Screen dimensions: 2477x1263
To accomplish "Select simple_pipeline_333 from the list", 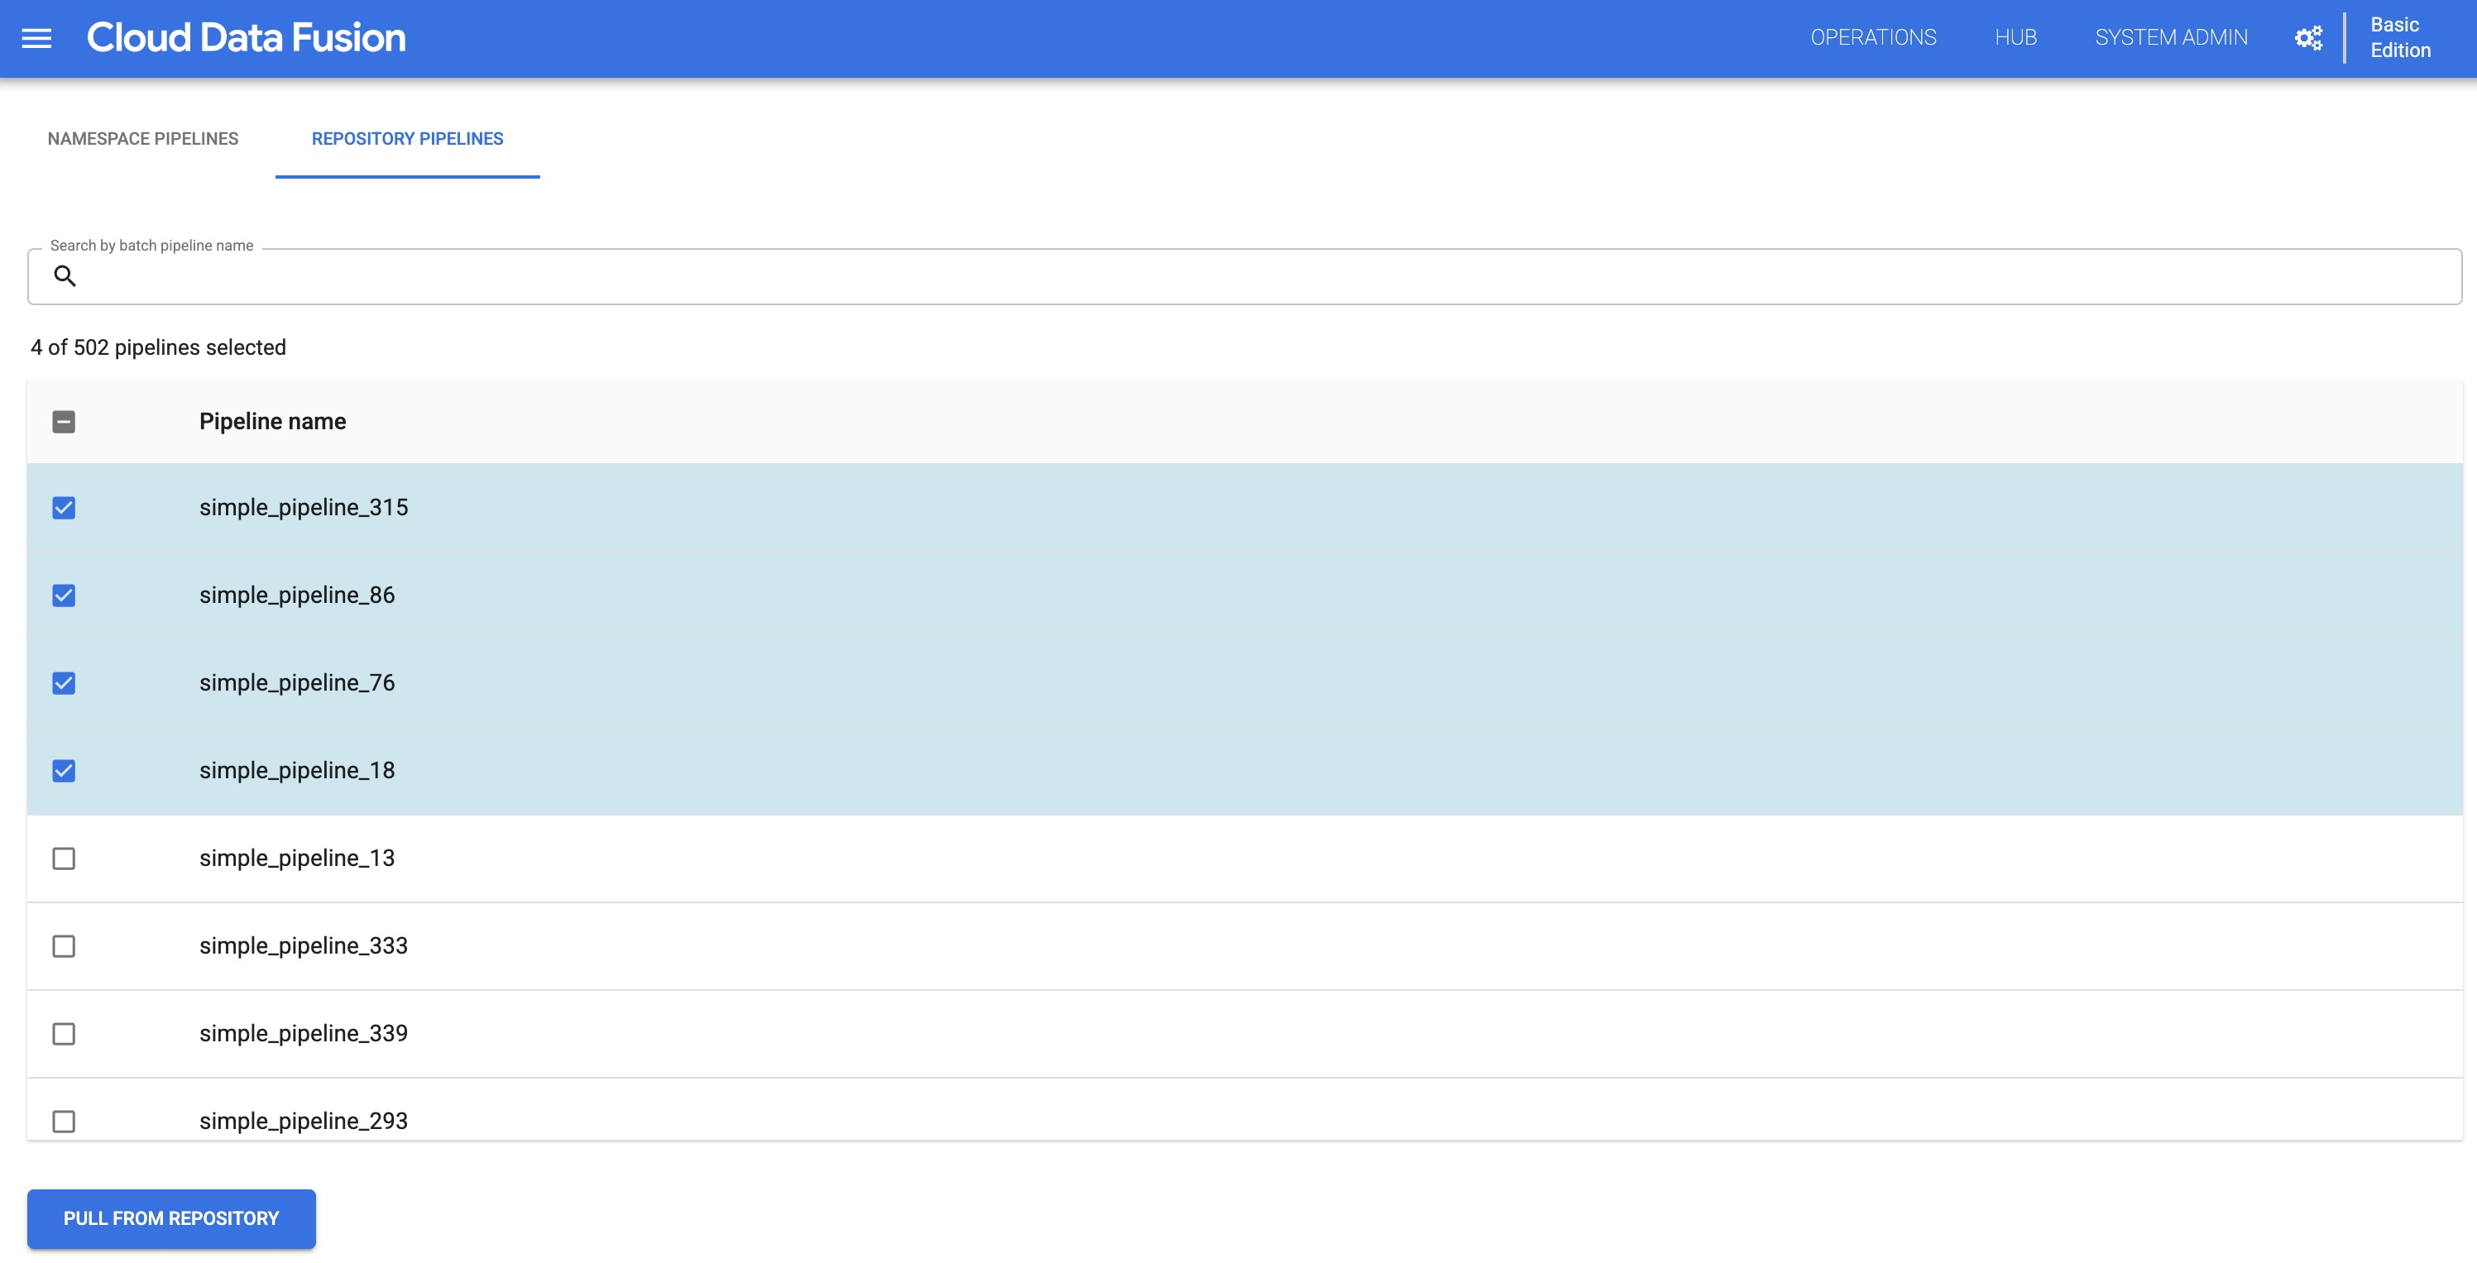I will 65,945.
